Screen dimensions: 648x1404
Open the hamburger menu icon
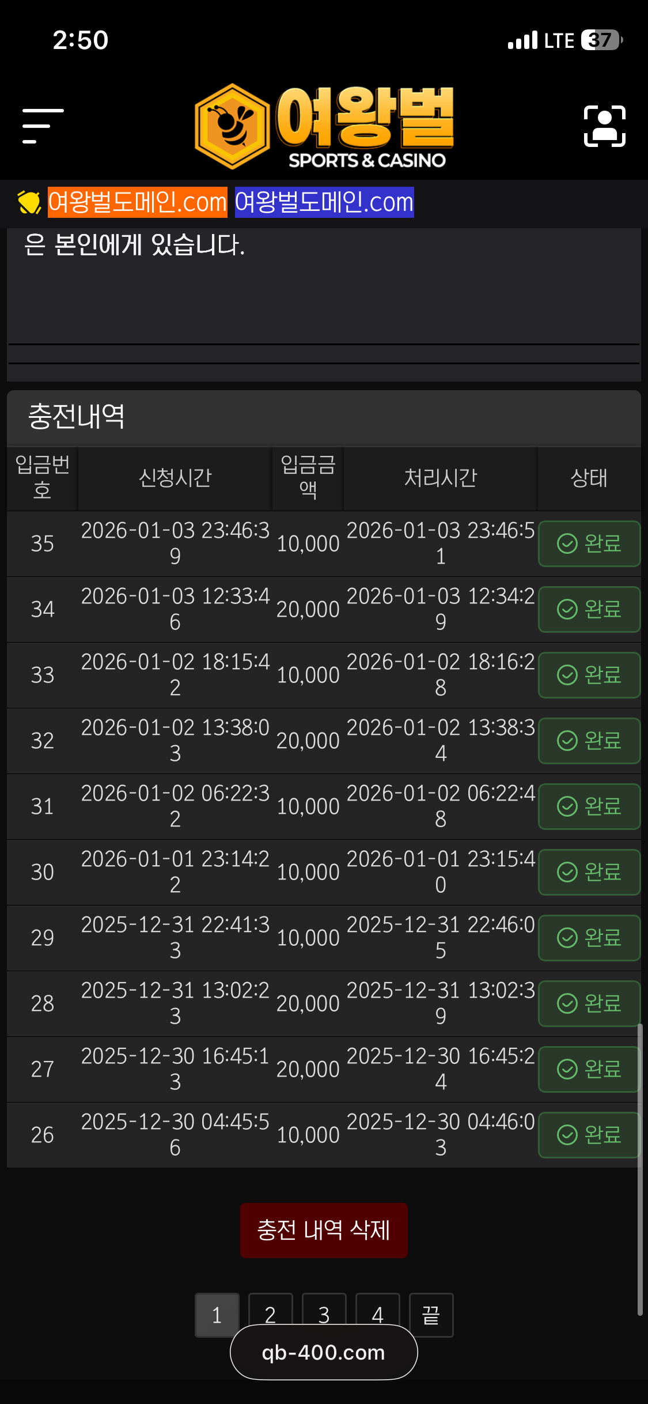click(43, 126)
